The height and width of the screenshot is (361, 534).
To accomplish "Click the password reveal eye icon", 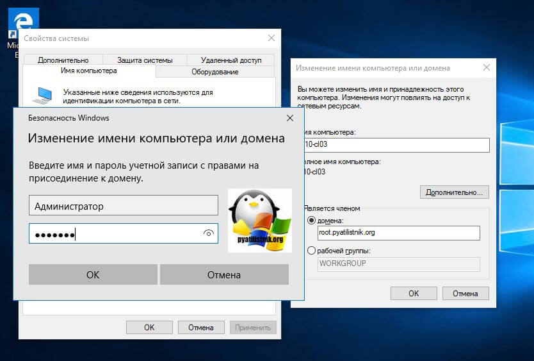I will [208, 234].
